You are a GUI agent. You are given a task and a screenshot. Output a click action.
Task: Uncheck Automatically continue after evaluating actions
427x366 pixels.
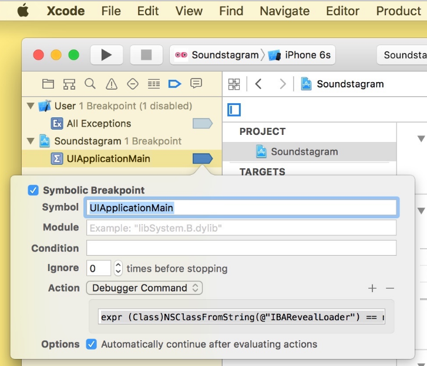(91, 344)
